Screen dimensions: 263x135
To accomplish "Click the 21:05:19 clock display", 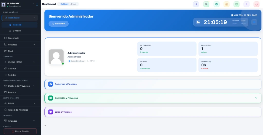I will tap(215, 22).
